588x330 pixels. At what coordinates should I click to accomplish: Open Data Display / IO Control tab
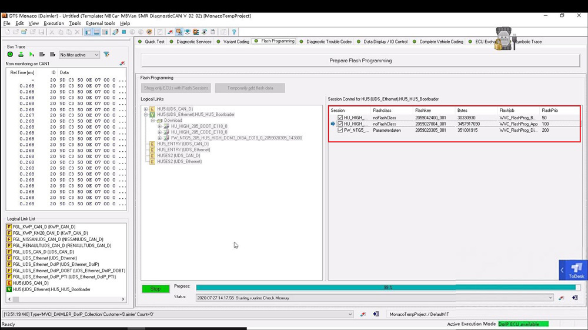point(382,42)
